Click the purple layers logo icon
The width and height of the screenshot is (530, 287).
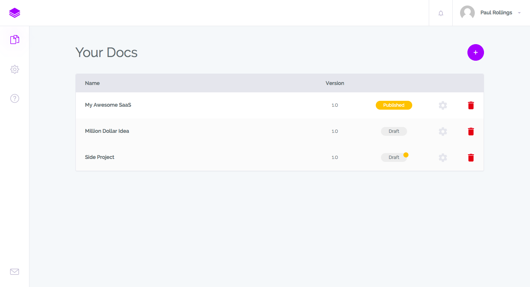15,13
